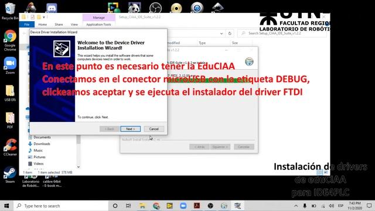Image resolution: width=375 pixels, height=211 pixels.
Task: Click the disabled Back button in the wizard
Action: pyautogui.click(x=110, y=129)
